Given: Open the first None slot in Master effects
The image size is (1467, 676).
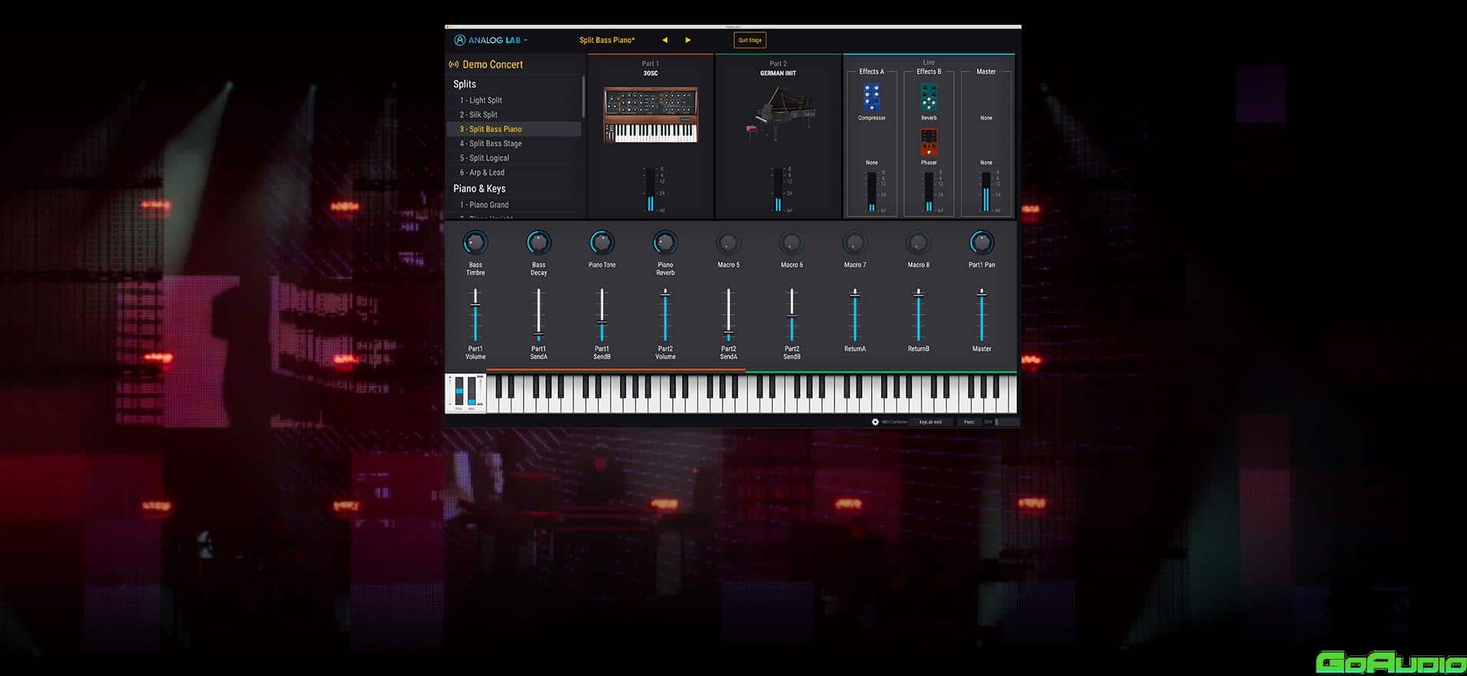Looking at the screenshot, I should [x=986, y=118].
